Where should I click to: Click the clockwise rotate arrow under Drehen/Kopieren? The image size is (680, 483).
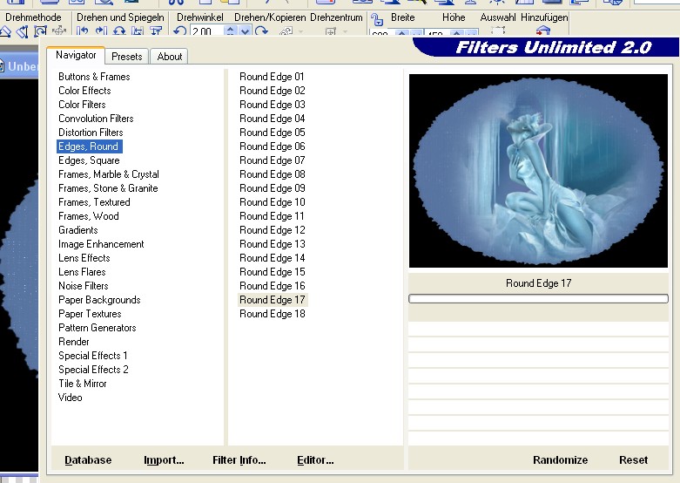261,31
